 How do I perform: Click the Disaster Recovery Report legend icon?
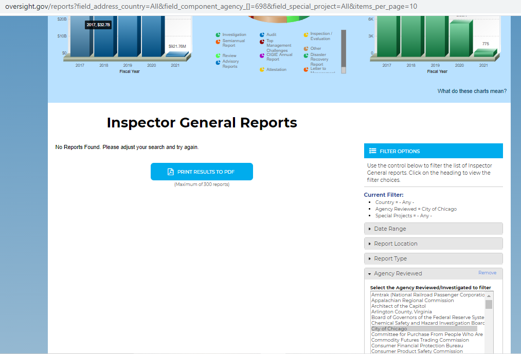306,55
